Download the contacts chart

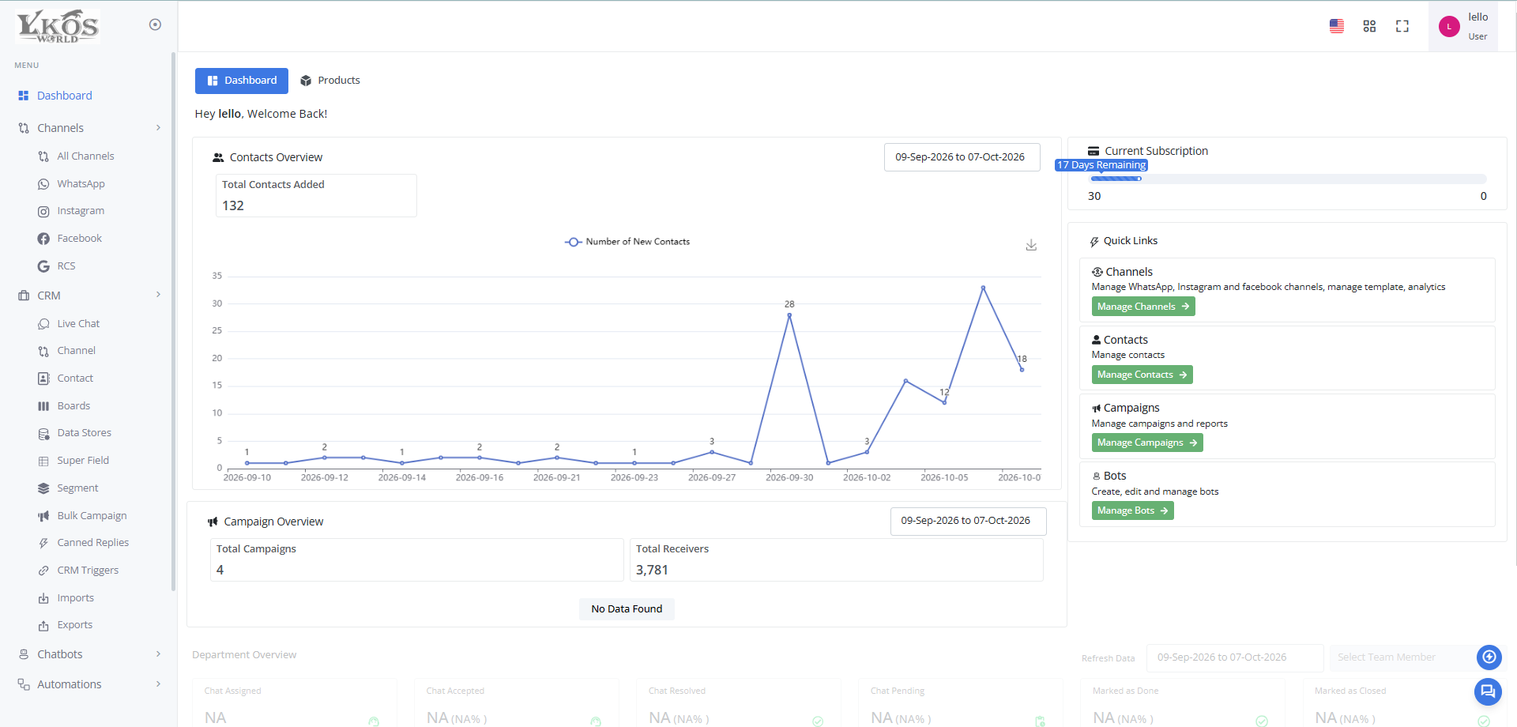(1031, 245)
